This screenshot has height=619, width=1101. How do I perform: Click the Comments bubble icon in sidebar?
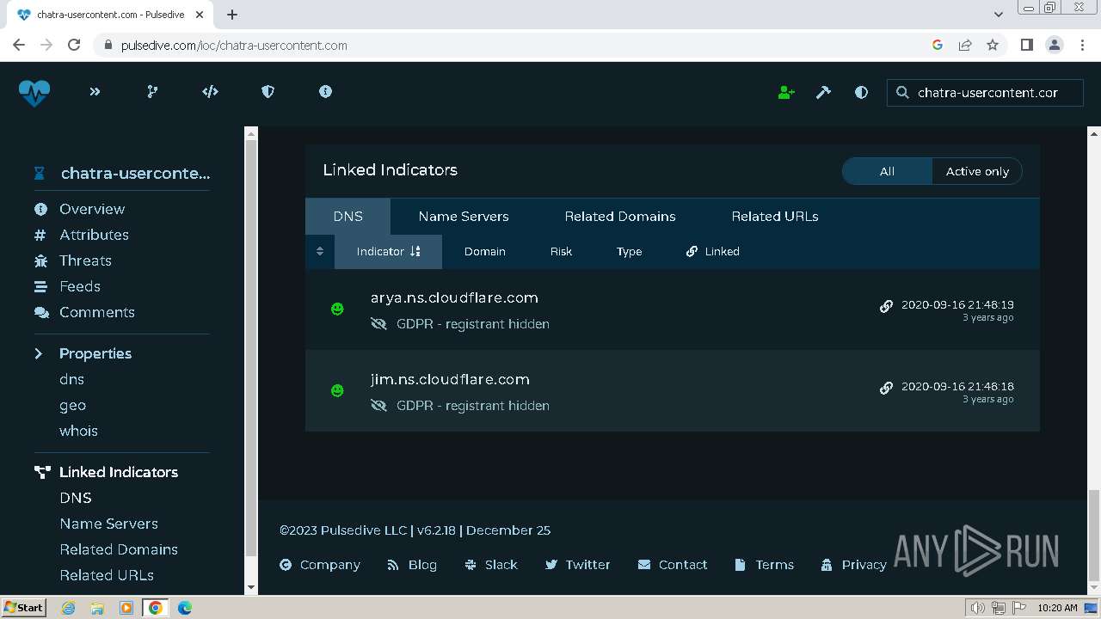(x=41, y=312)
